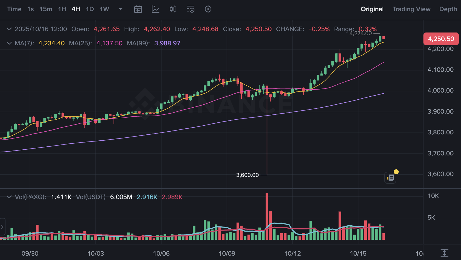This screenshot has width=461, height=260.
Task: Click the 4,250.50 current price tag
Action: [441, 39]
